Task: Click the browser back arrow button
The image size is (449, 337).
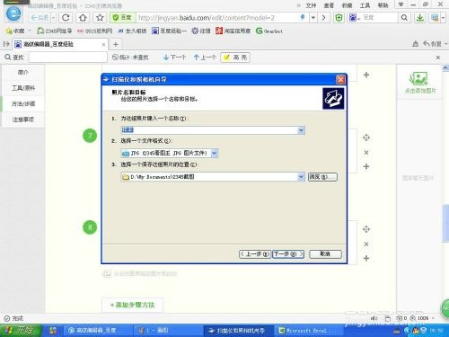Action: (40, 18)
